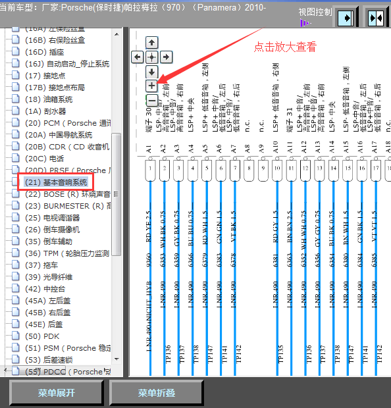The image size is (391, 408).
Task: Select (16J) 自动启动_停止系统
Action: click(67, 64)
